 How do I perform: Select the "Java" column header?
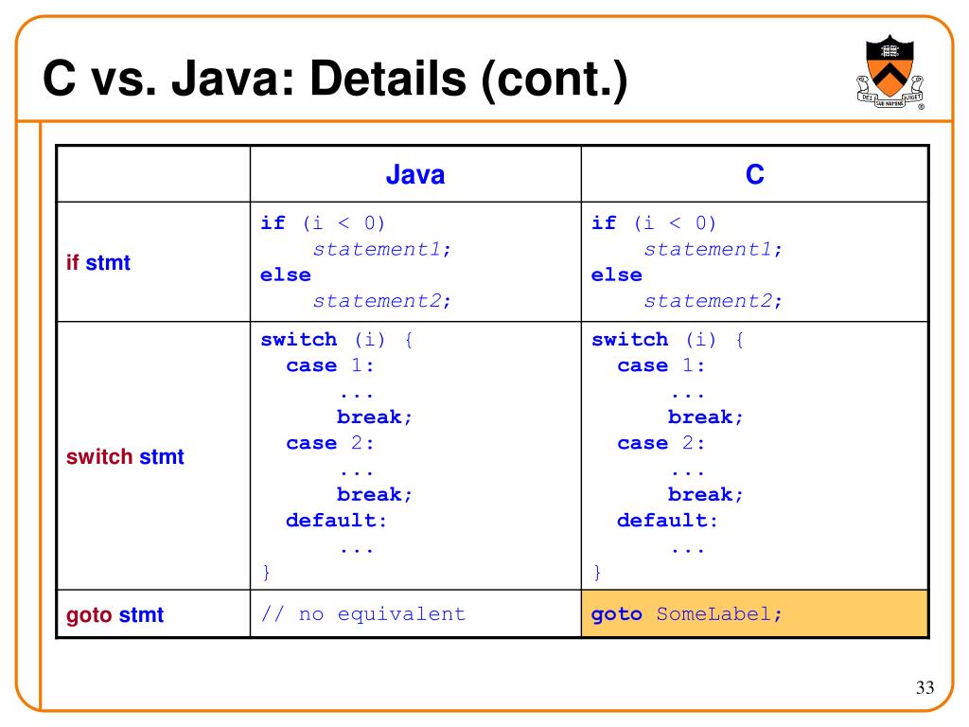point(415,174)
